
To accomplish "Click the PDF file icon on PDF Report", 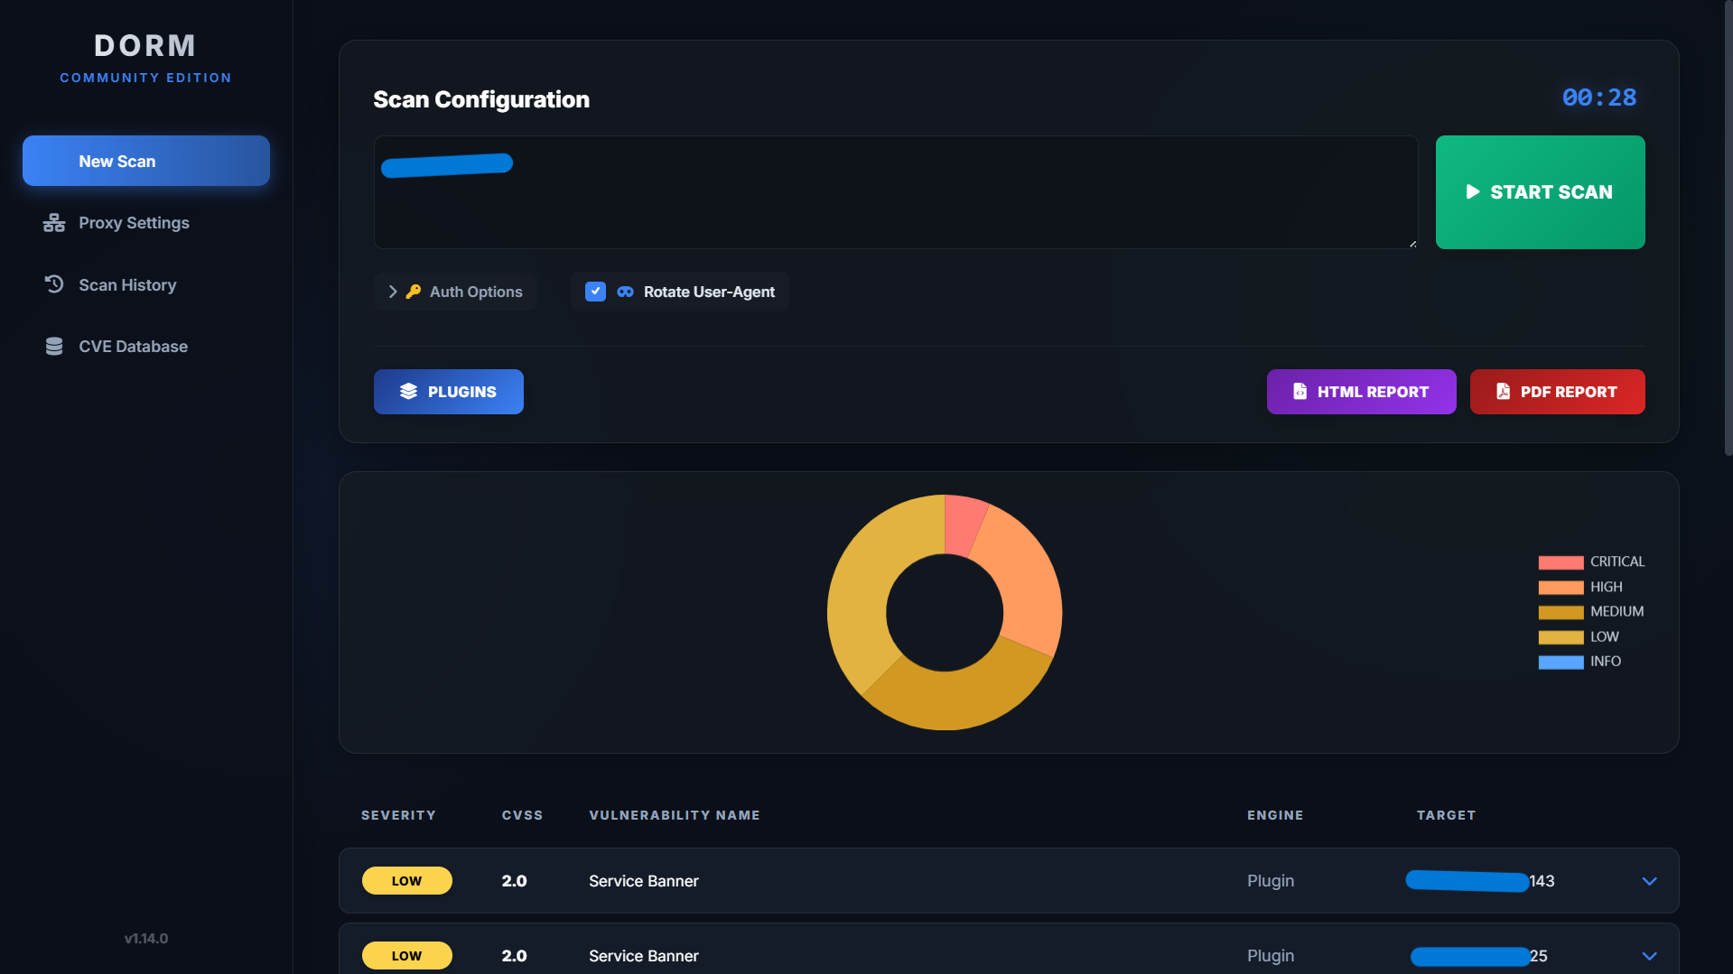I will pyautogui.click(x=1503, y=391).
